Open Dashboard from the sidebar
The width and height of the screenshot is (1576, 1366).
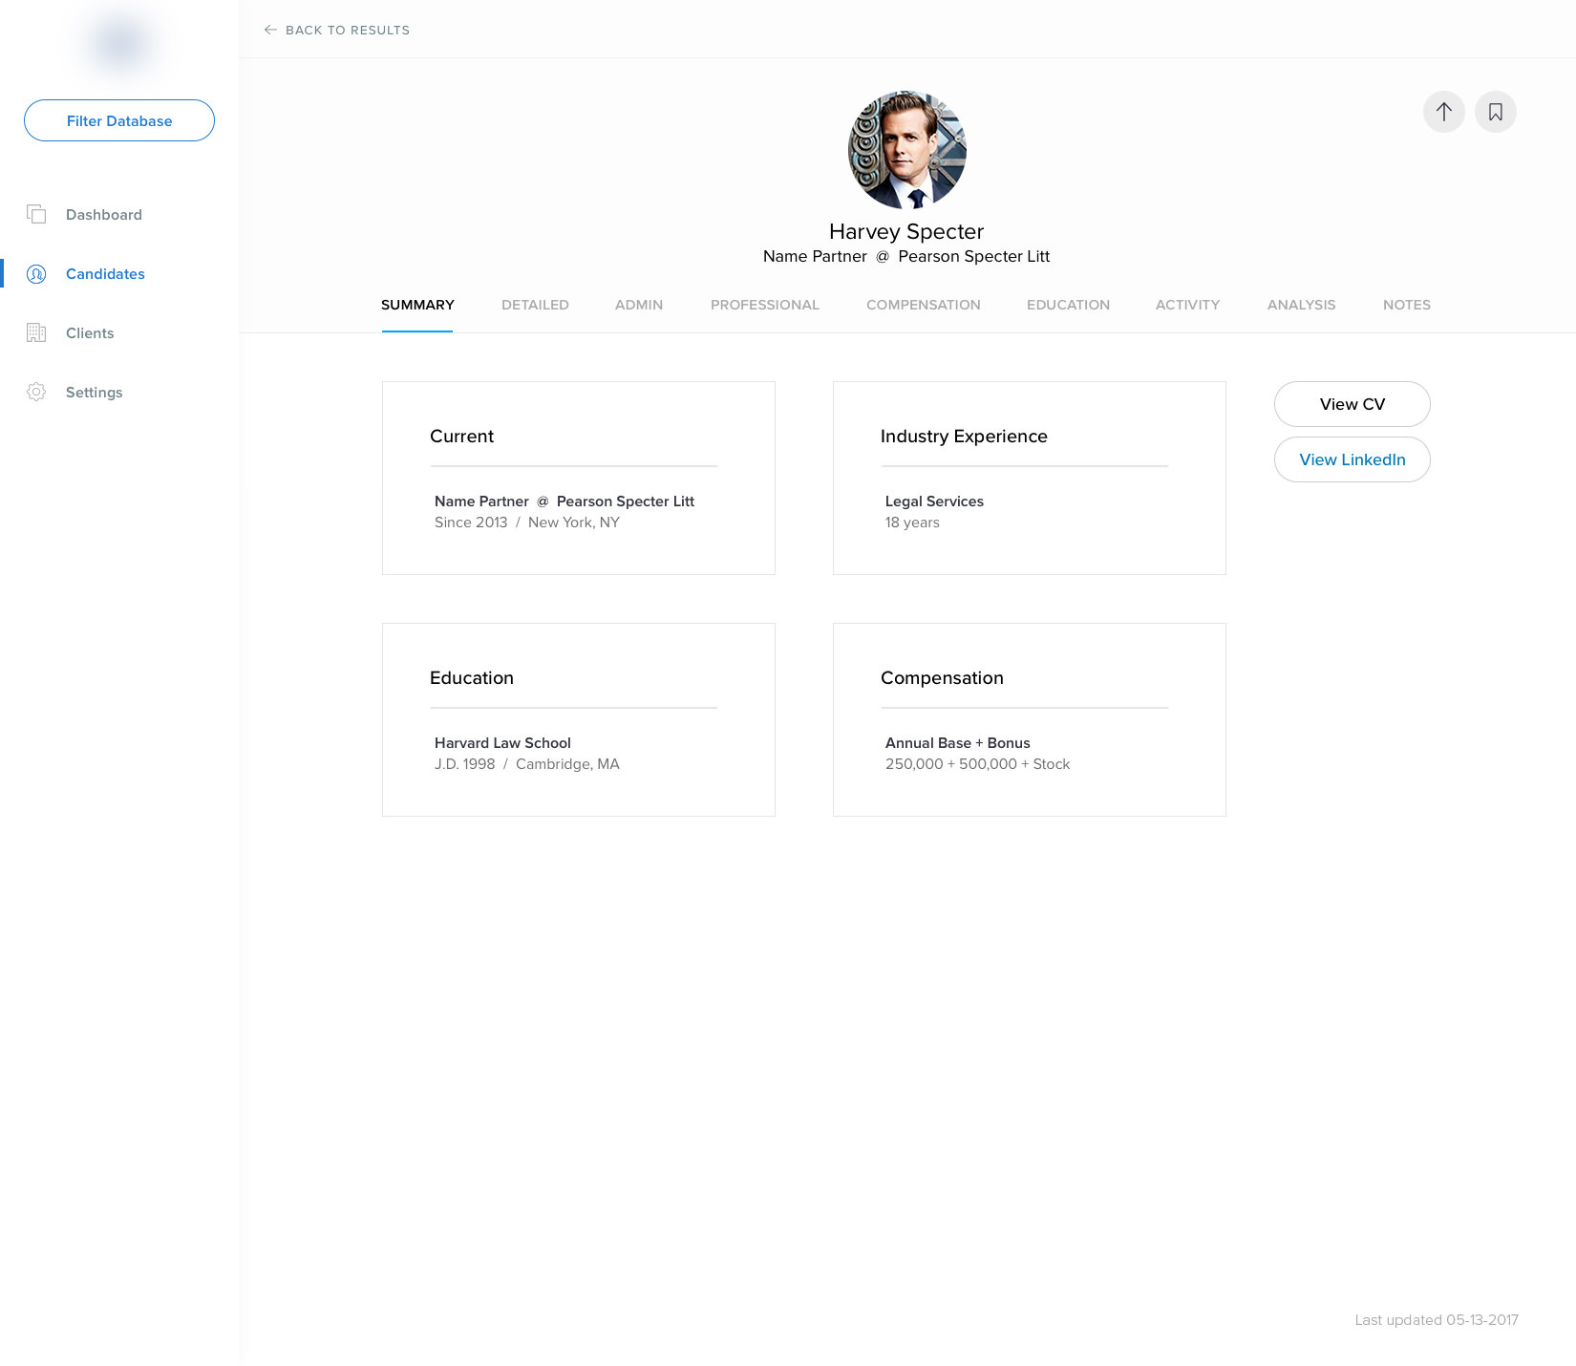(104, 214)
